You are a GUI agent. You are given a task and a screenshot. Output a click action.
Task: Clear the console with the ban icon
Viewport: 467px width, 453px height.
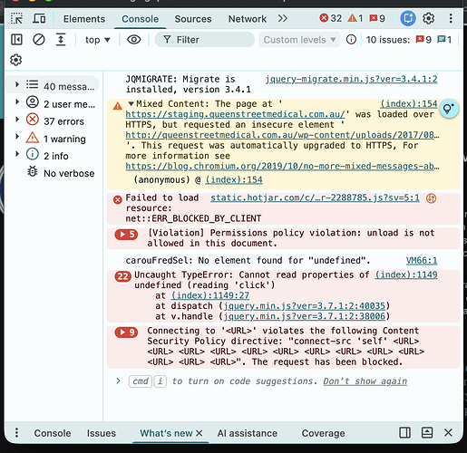point(39,40)
